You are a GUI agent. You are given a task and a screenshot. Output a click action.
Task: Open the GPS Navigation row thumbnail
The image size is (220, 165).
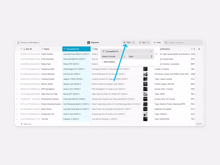point(145,89)
